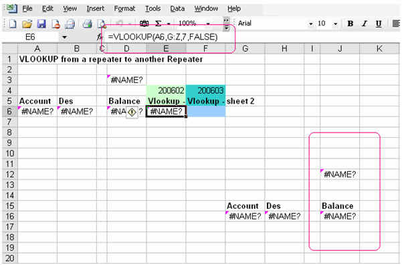Click the light green cell containing 200602

166,90
